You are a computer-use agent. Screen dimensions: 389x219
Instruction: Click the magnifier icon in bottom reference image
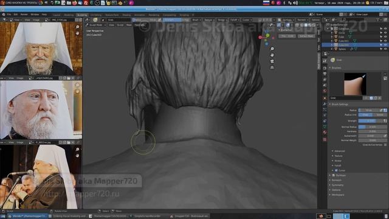point(77,149)
